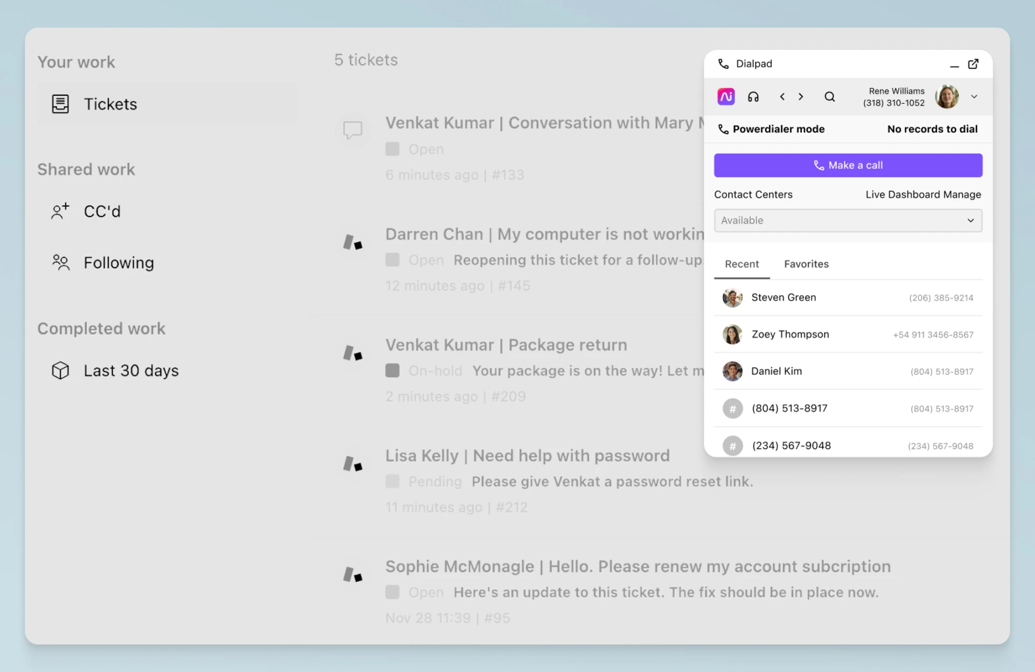Check the Pending checkbox on Lisa Kelly's ticket
Viewport: 1035px width, 672px height.
[392, 481]
